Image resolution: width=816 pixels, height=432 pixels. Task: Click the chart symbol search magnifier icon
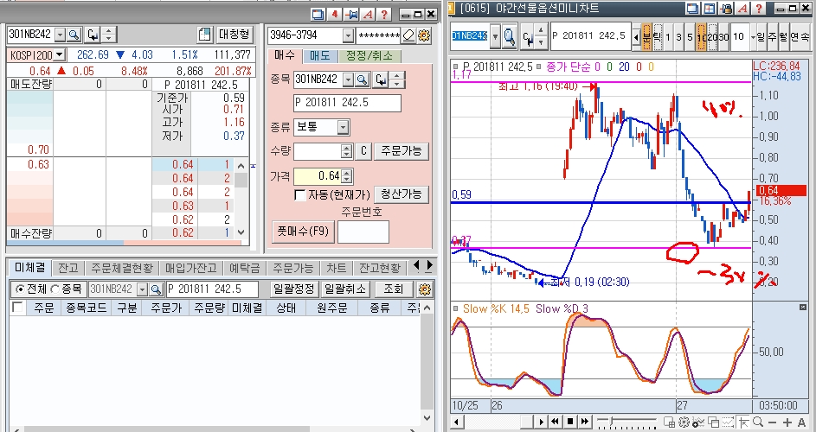(510, 36)
